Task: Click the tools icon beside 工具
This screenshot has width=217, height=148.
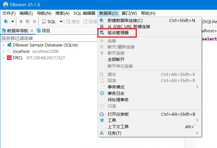Action: click(102, 120)
